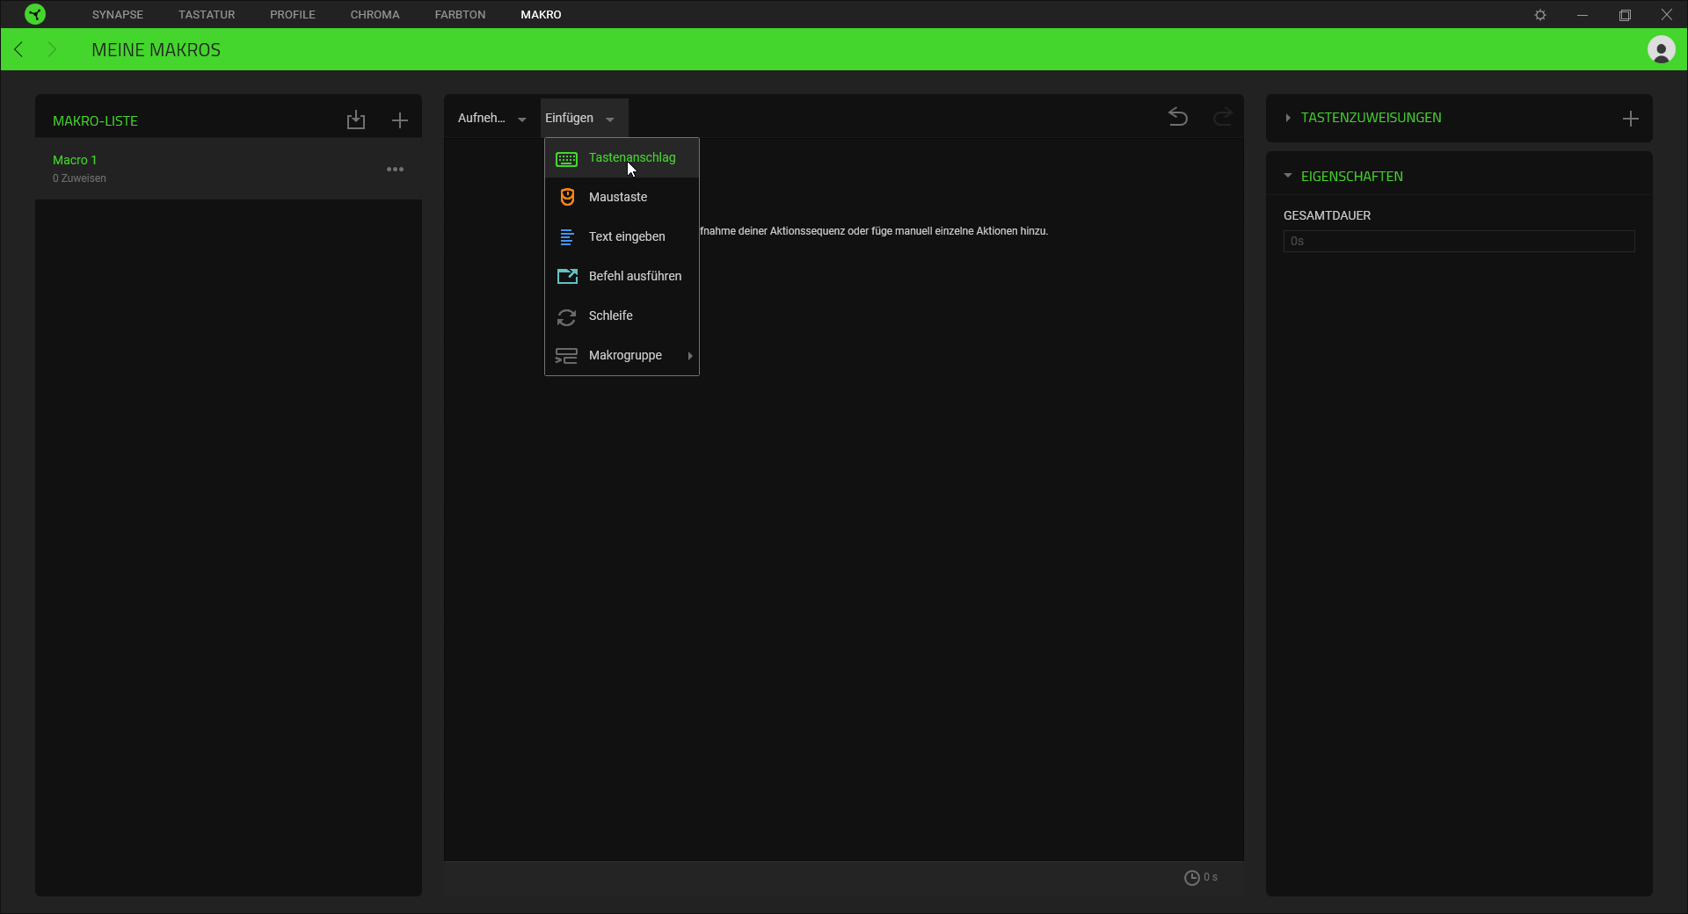Click the Razer logo icon
Screen dimensions: 1688x914
(x=35, y=14)
